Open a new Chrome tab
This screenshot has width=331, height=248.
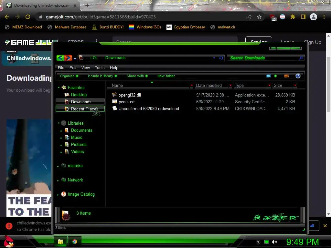(87, 5)
